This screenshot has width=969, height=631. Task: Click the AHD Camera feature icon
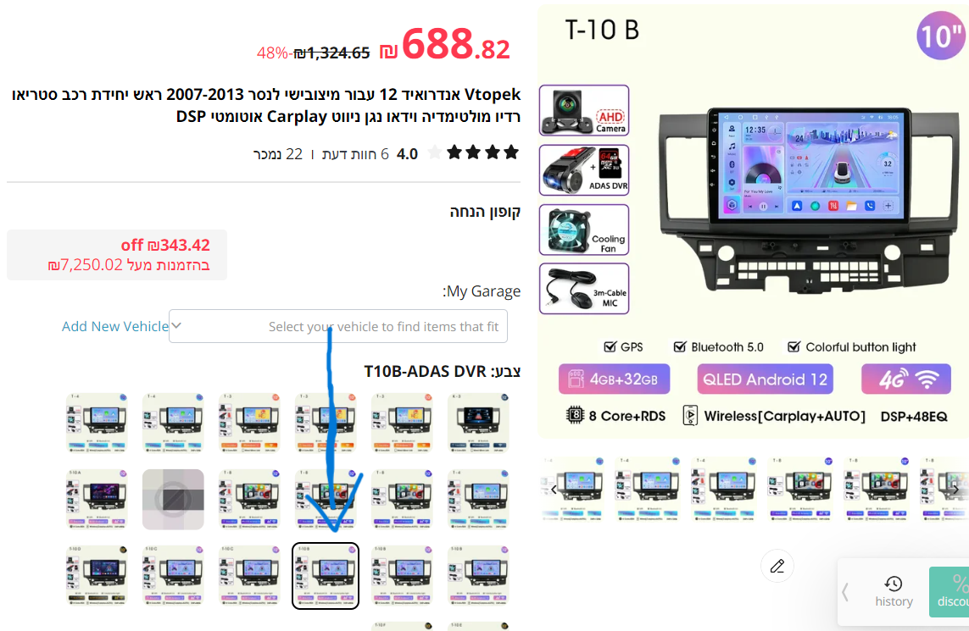pyautogui.click(x=584, y=110)
